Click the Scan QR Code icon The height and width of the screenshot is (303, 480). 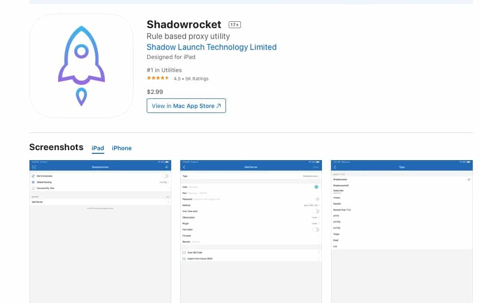tap(184, 252)
